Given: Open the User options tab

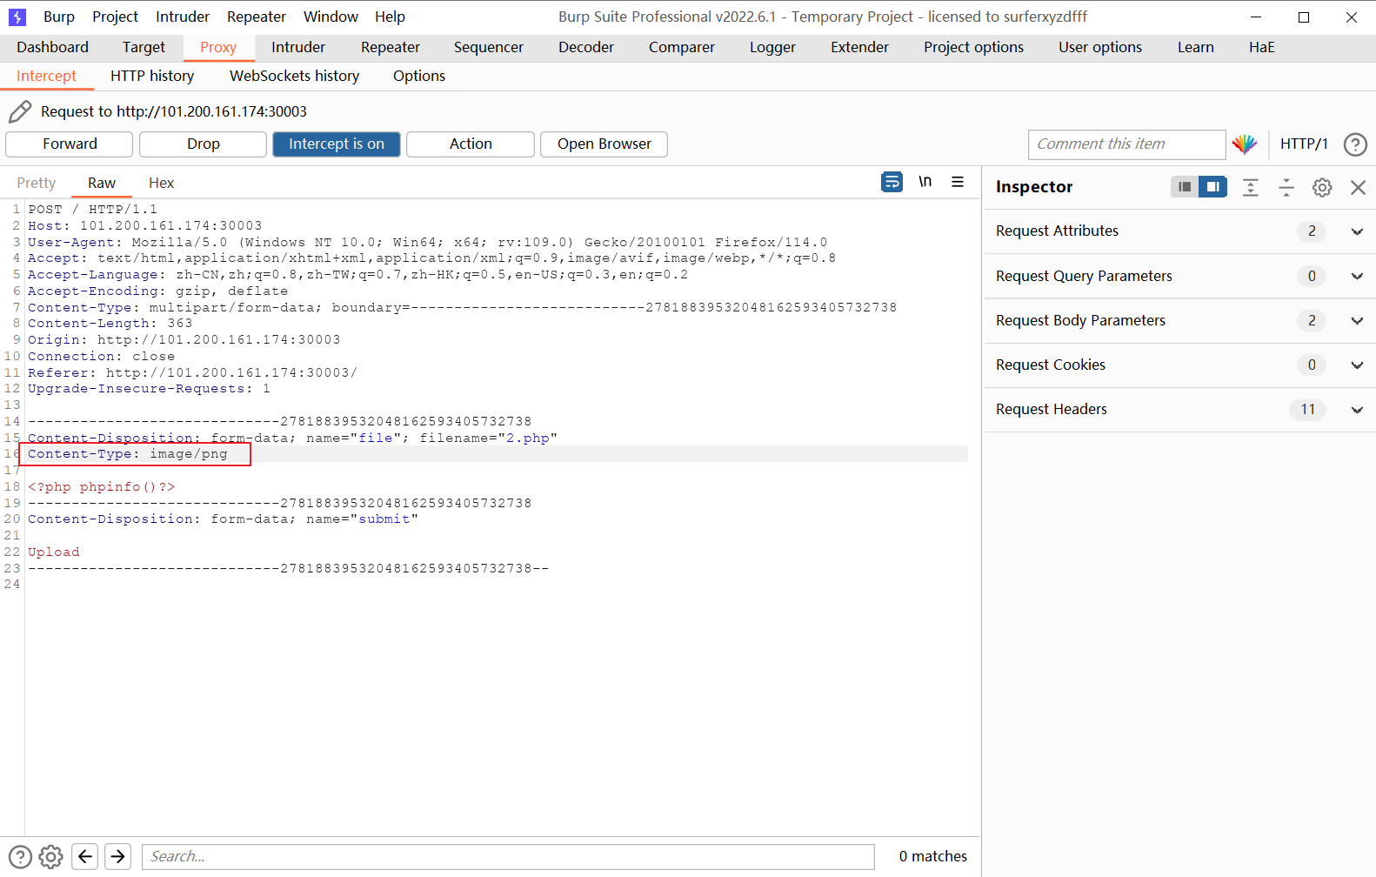Looking at the screenshot, I should click(x=1100, y=47).
